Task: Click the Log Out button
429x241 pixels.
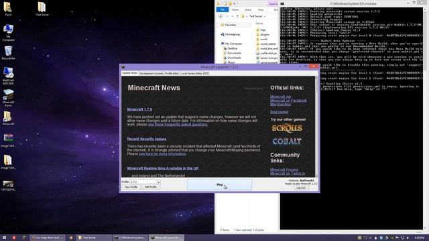Action: click(301, 187)
